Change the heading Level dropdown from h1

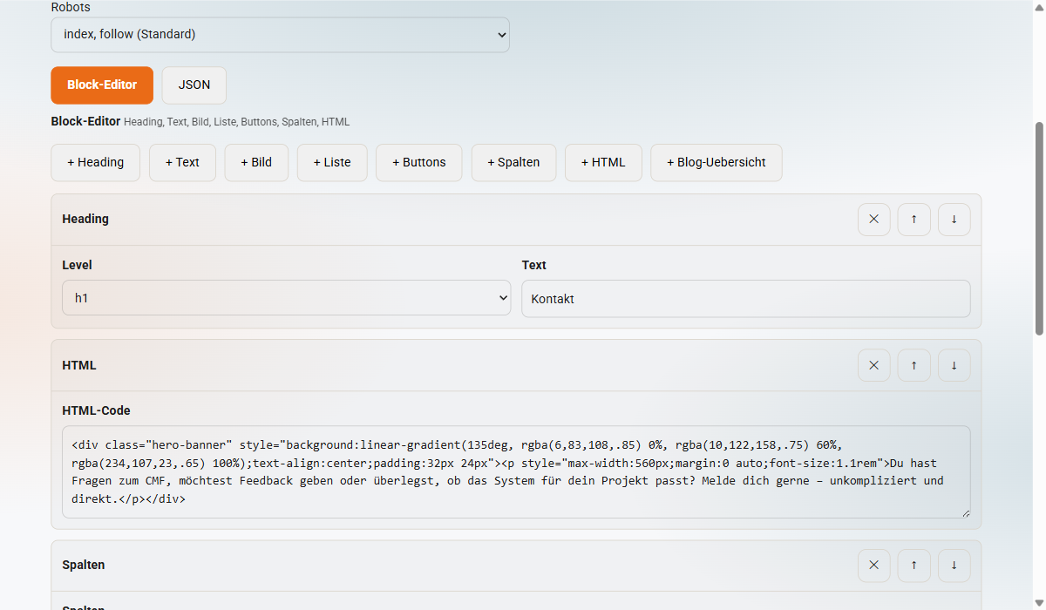click(x=286, y=297)
